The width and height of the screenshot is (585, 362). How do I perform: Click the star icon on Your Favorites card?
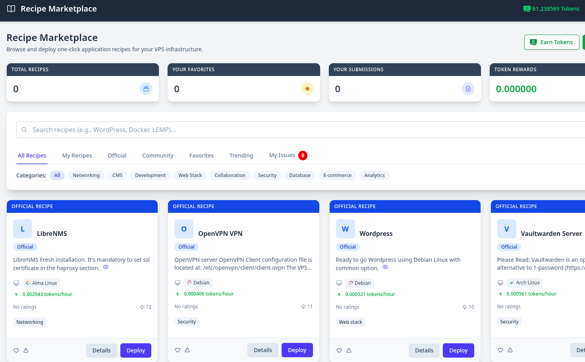(x=307, y=89)
